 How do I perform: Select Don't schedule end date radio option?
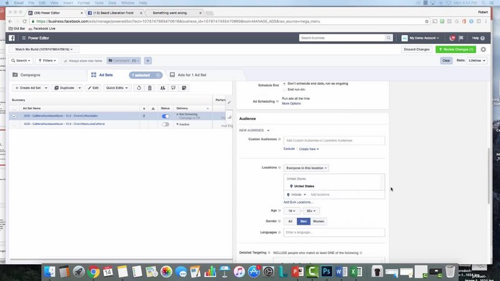tap(284, 84)
